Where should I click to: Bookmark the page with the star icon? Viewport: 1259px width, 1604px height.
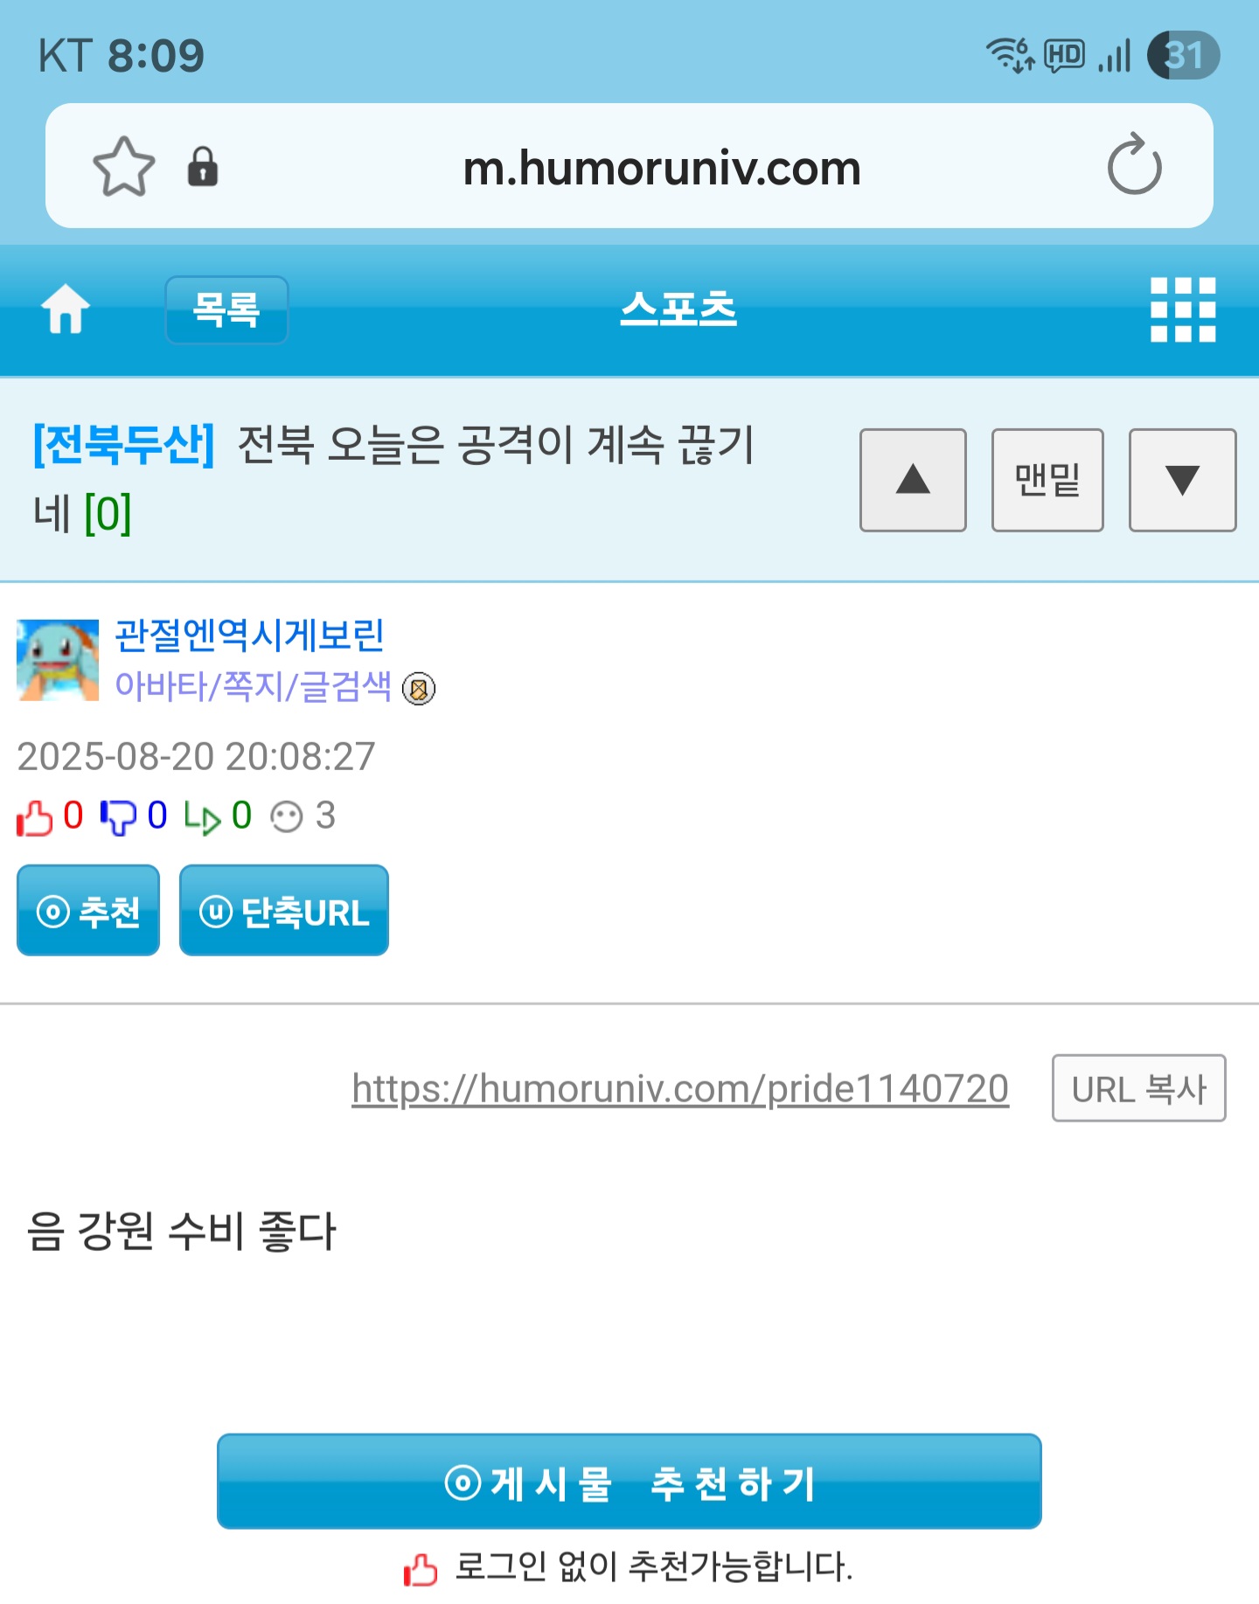[124, 167]
